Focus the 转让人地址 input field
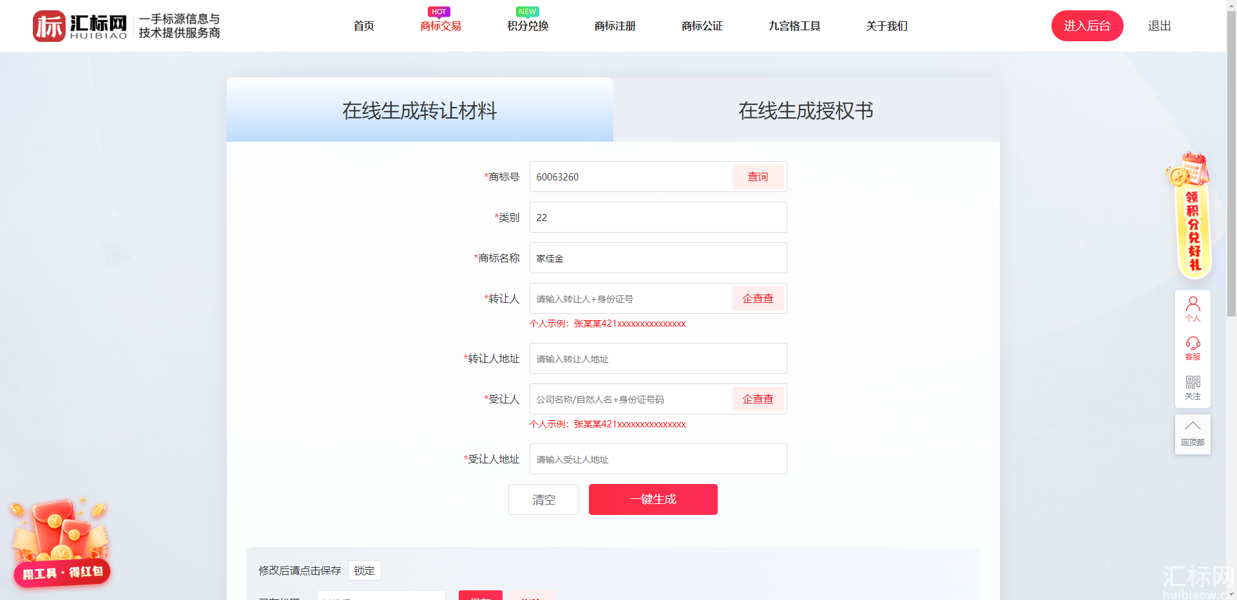The width and height of the screenshot is (1237, 600). (x=658, y=358)
